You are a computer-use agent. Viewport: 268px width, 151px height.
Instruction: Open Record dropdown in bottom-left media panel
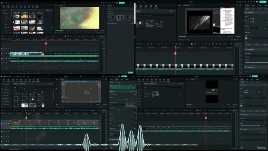click(22, 84)
